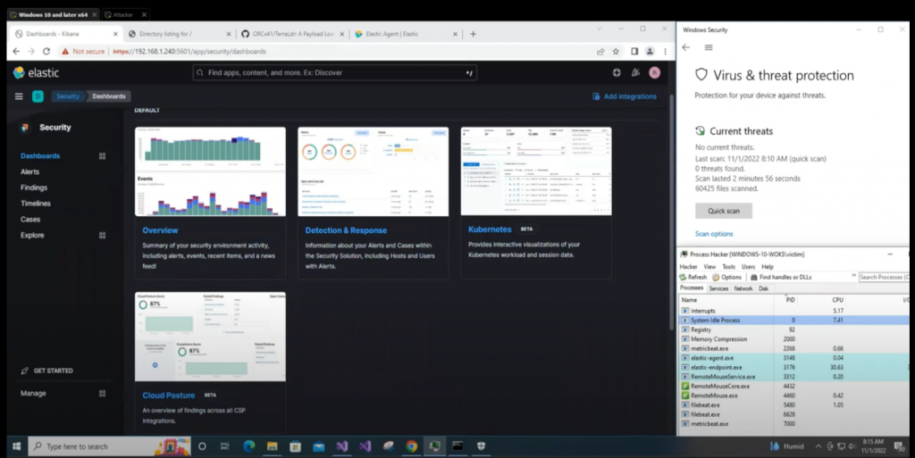Screen dimensions: 915x458
Task: Click Options in Process Hacker toolbar
Action: pyautogui.click(x=726, y=278)
